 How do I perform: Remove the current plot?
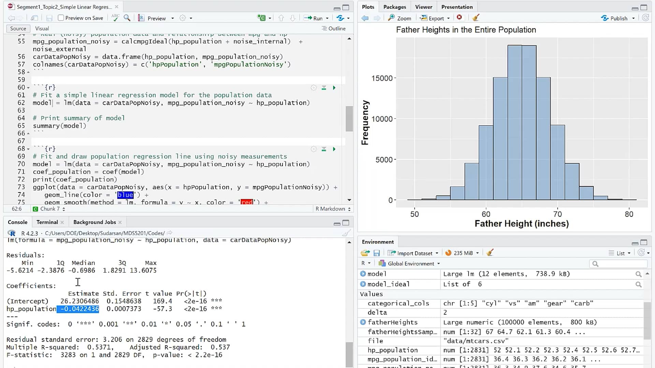(459, 17)
